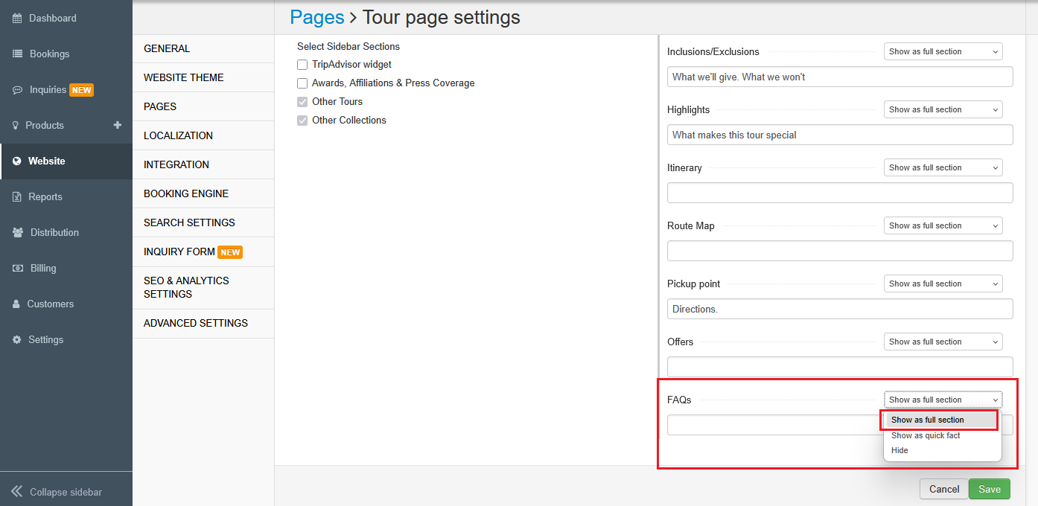The image size is (1038, 506).
Task: Click the Settings gear icon in sidebar
Action: [17, 340]
